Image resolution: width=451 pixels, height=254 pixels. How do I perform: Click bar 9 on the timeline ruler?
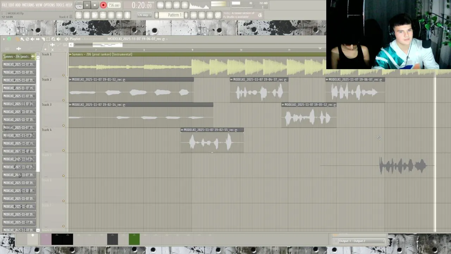pyautogui.click(x=192, y=50)
